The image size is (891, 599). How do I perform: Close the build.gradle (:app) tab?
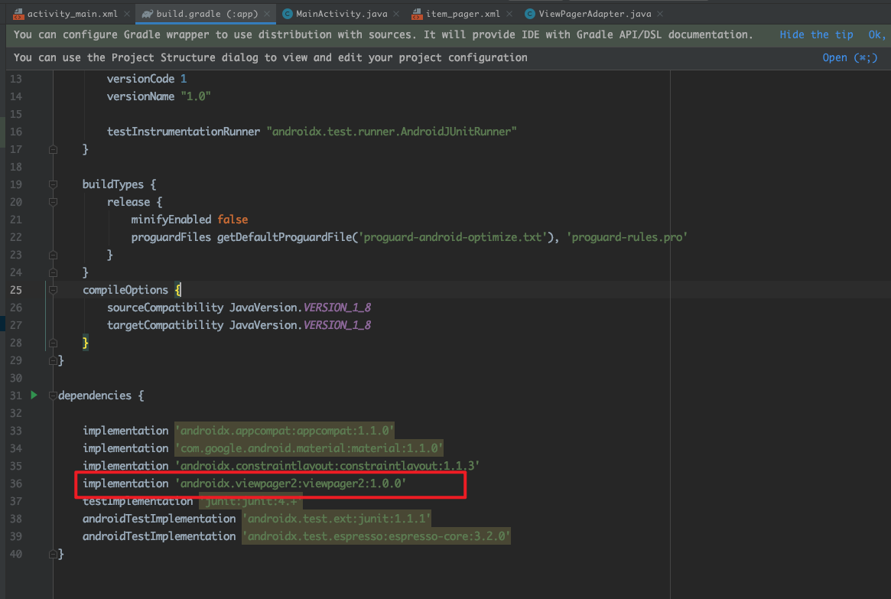click(x=266, y=14)
